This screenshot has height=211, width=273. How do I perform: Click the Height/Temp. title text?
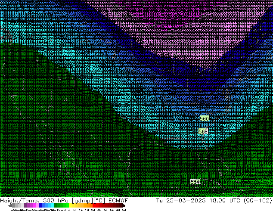pos(20,201)
